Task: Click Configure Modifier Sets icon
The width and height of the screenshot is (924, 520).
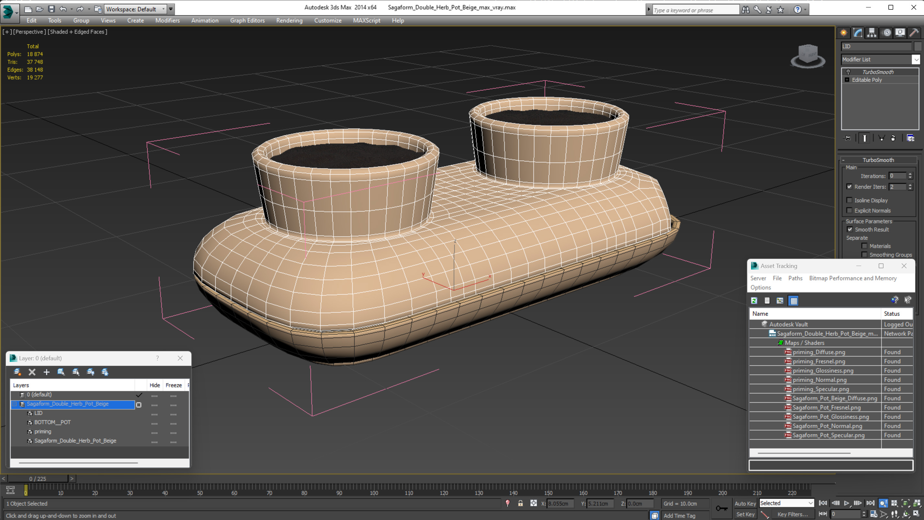Action: coord(910,138)
